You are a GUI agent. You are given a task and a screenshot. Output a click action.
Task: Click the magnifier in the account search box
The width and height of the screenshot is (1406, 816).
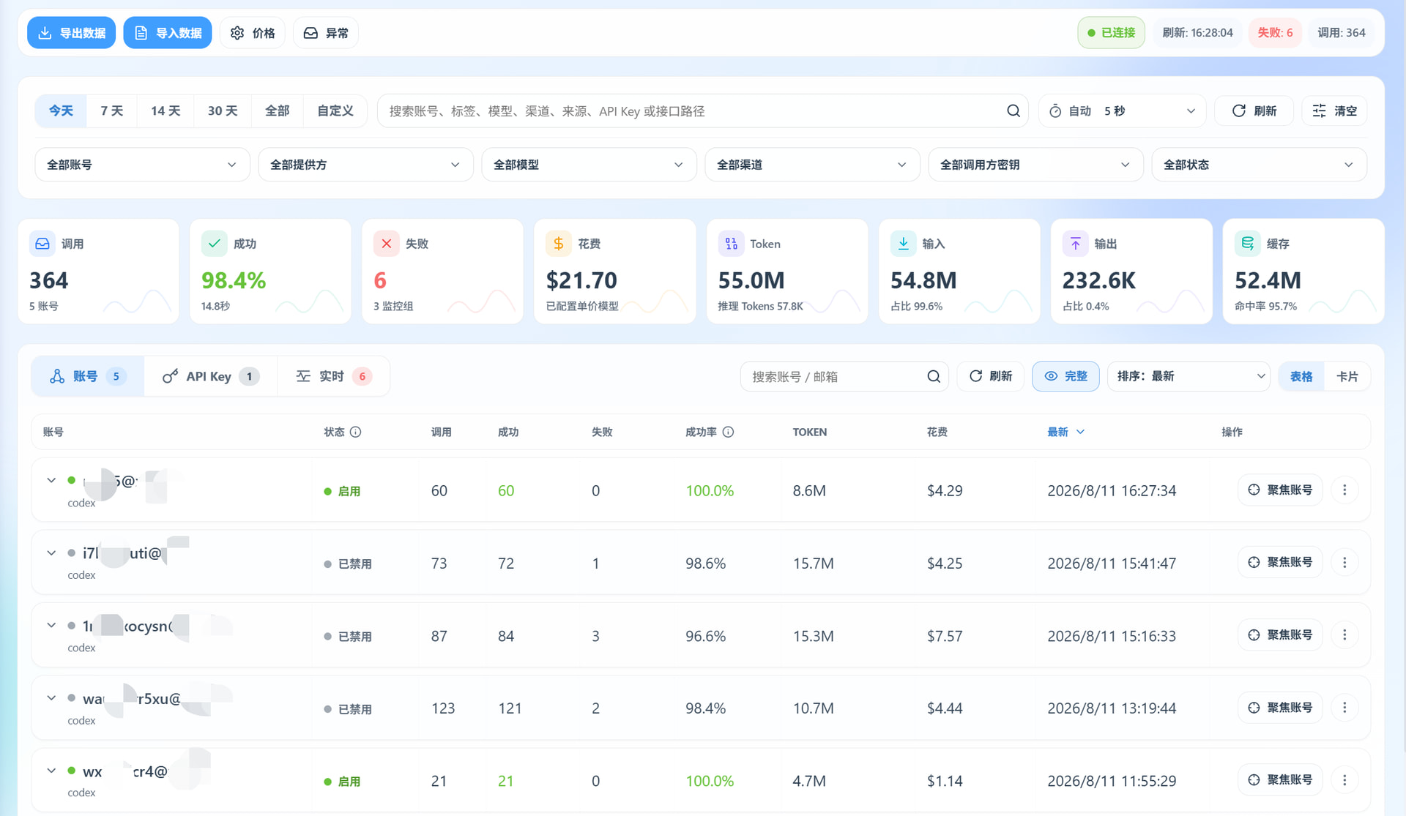[x=934, y=376]
